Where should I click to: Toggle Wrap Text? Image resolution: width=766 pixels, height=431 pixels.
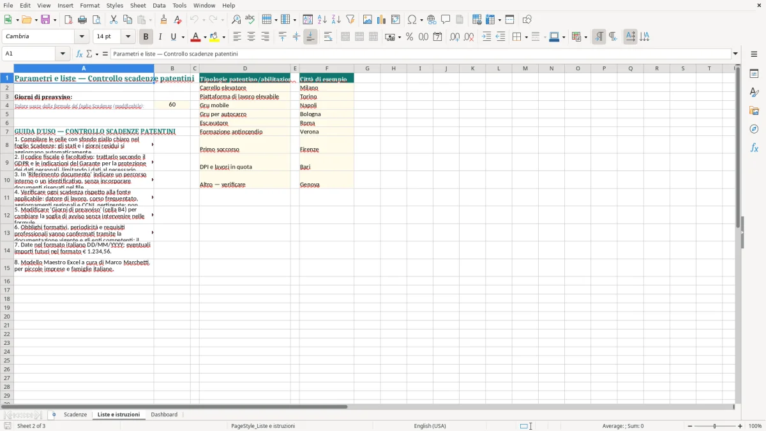pos(328,37)
